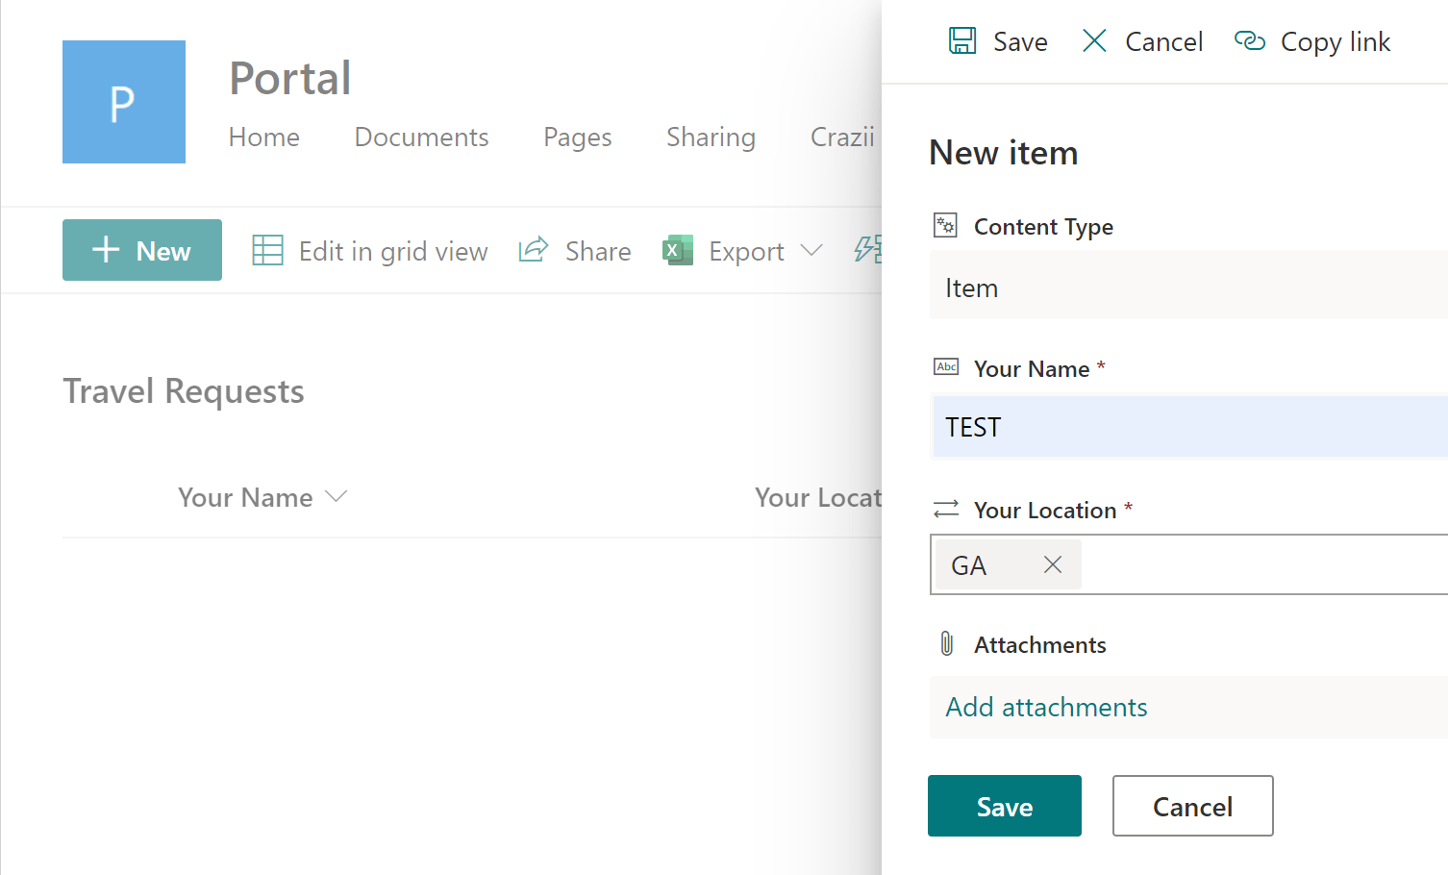The width and height of the screenshot is (1448, 875).
Task: Expand the Export dropdown arrow
Action: tap(811, 251)
